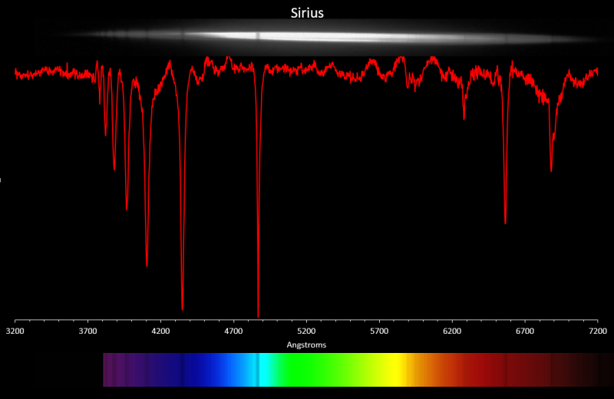Image resolution: width=614 pixels, height=399 pixels.
Task: Click the 5200 axis tick label
Action: click(306, 331)
